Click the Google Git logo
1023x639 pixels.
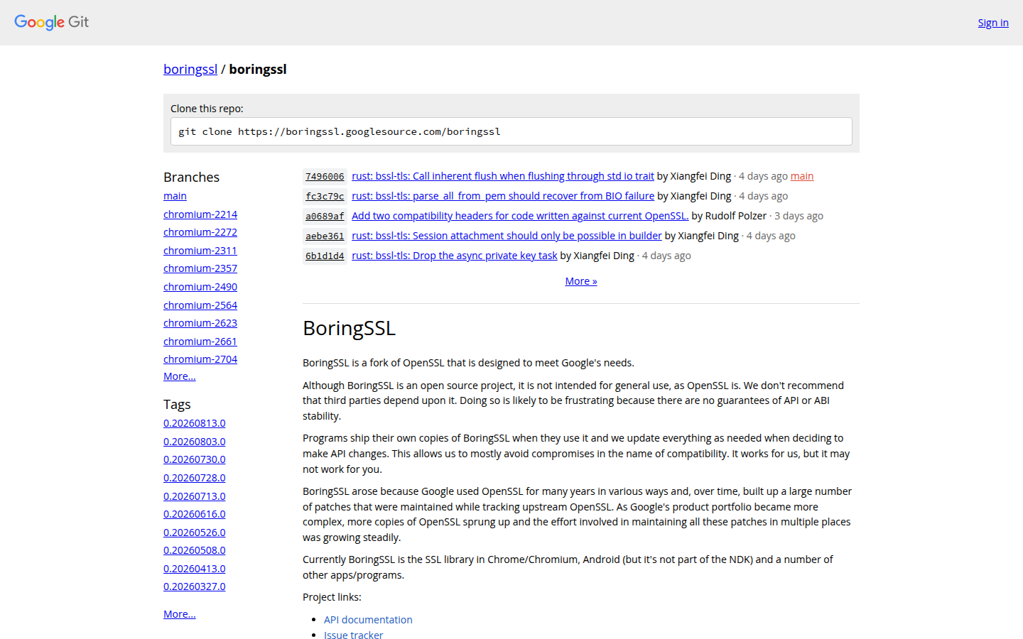click(52, 22)
